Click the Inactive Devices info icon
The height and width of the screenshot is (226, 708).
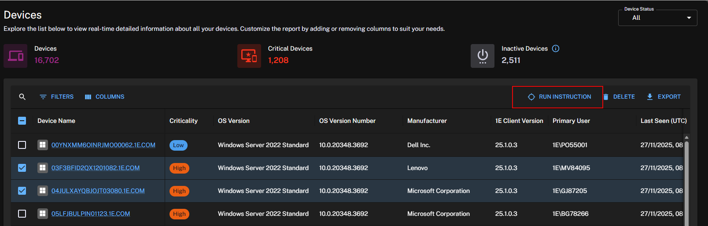click(x=556, y=48)
